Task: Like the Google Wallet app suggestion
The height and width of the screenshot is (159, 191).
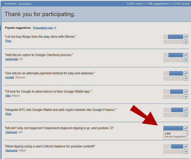Action: pyautogui.click(x=186, y=91)
